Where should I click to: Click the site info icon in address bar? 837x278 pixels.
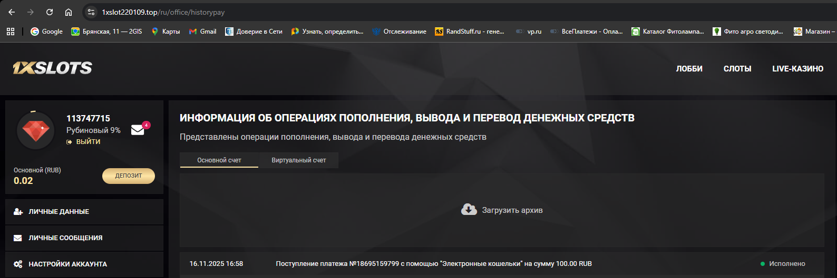tap(91, 12)
